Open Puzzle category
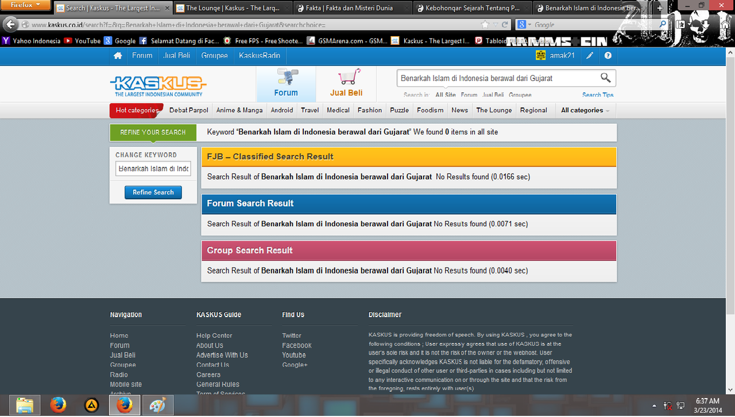The width and height of the screenshot is (735, 417). click(400, 110)
